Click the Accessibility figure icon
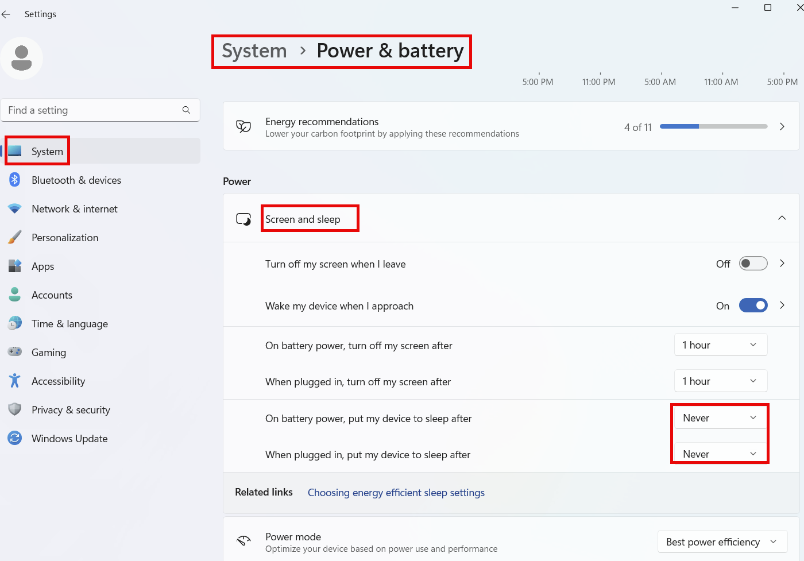 15,381
